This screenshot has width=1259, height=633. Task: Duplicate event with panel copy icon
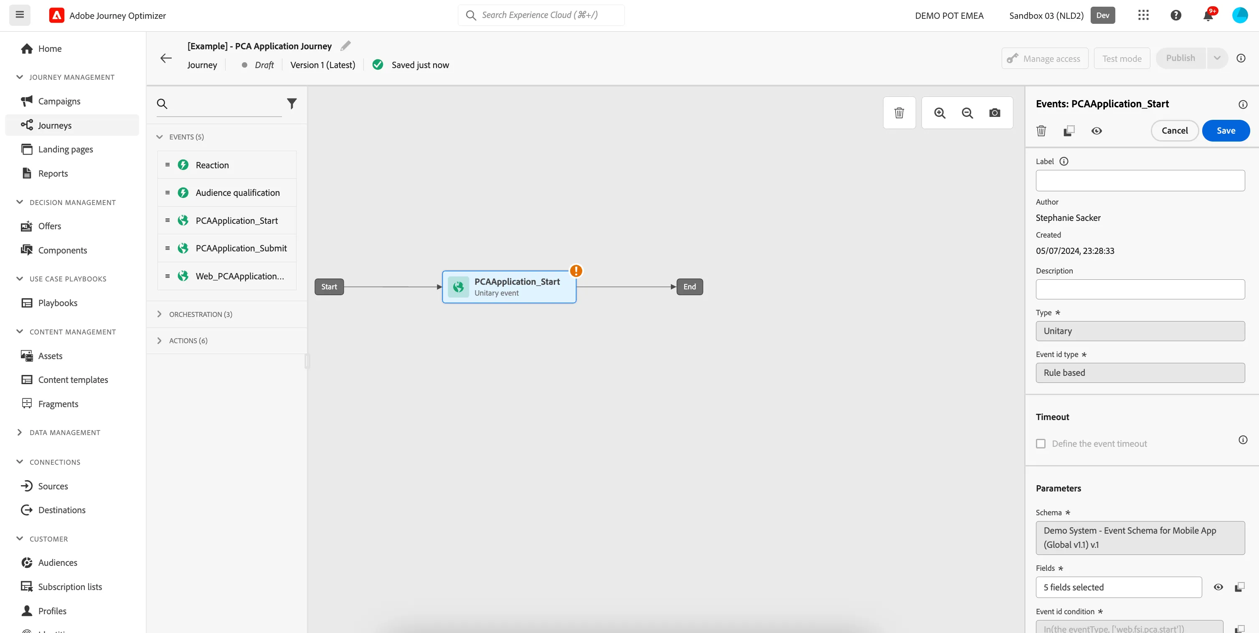[1069, 130]
